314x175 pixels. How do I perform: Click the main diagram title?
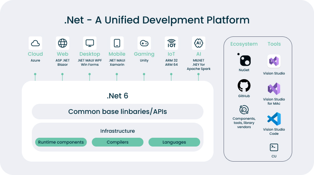(x=157, y=20)
